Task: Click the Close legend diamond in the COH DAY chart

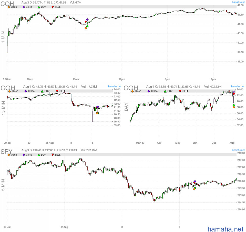Action: [149, 91]
